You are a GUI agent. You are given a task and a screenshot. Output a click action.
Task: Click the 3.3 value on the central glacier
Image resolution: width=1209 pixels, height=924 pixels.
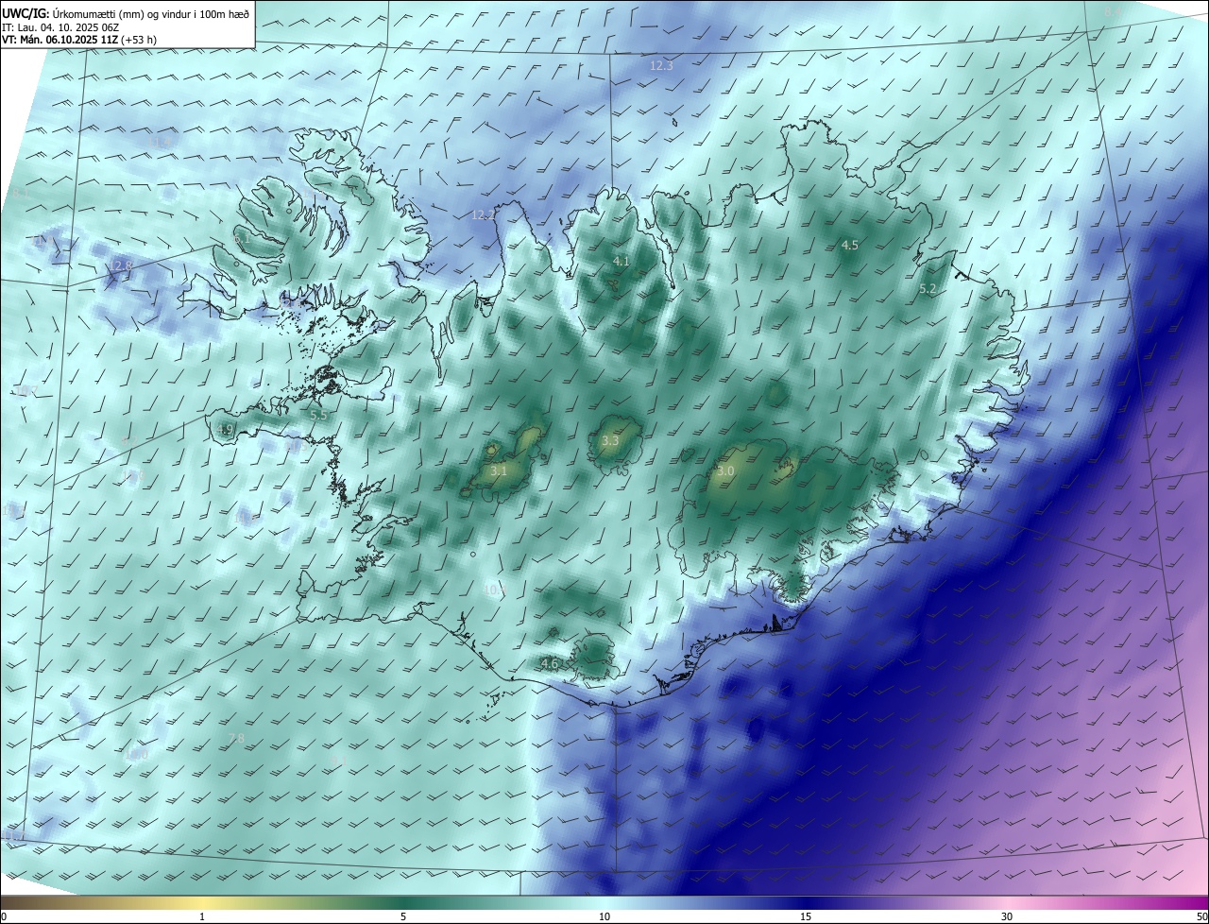(x=610, y=440)
